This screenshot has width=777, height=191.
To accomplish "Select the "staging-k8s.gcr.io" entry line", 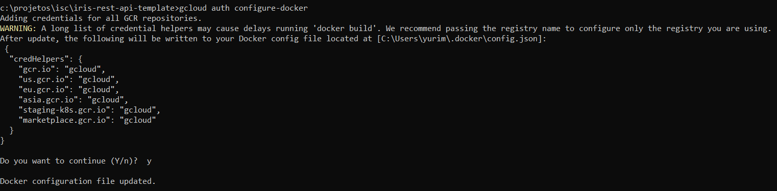I will coord(90,110).
